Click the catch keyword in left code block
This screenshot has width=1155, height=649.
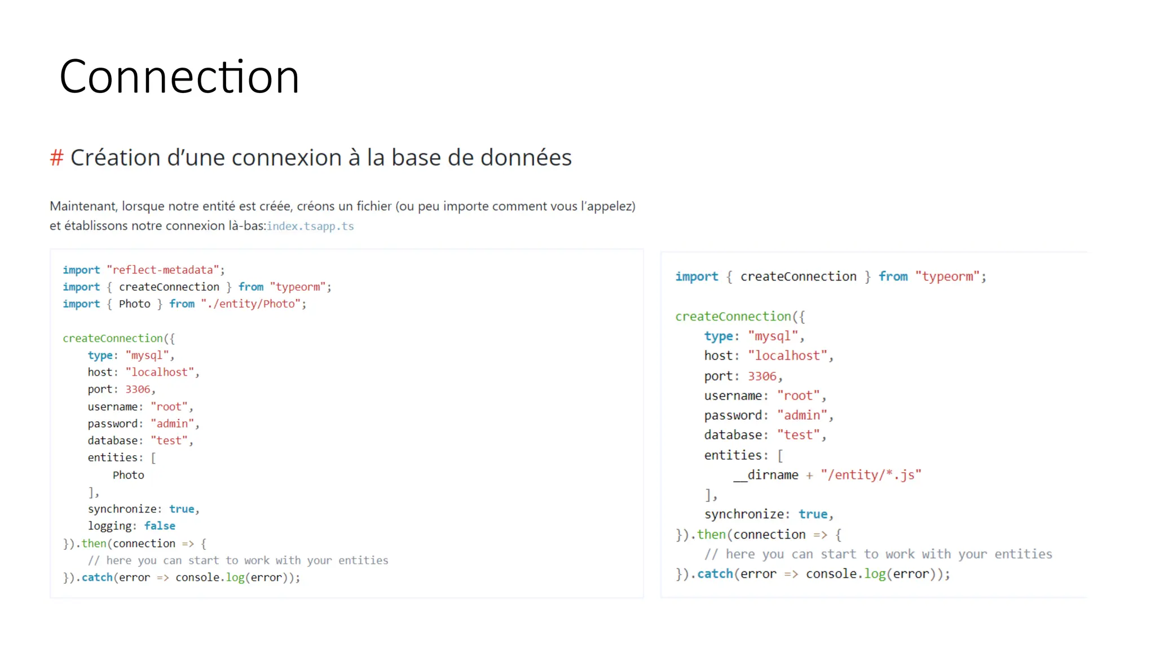tap(97, 577)
